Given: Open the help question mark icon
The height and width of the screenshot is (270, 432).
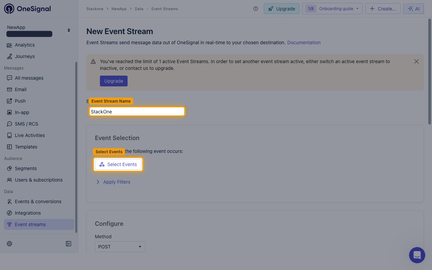Looking at the screenshot, I should (255, 9).
